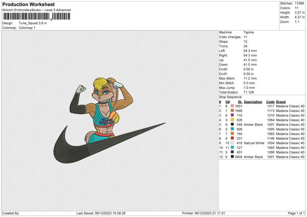Click the purple swatch with 115 stitches
The image size is (307, 217).
[x=232, y=115]
